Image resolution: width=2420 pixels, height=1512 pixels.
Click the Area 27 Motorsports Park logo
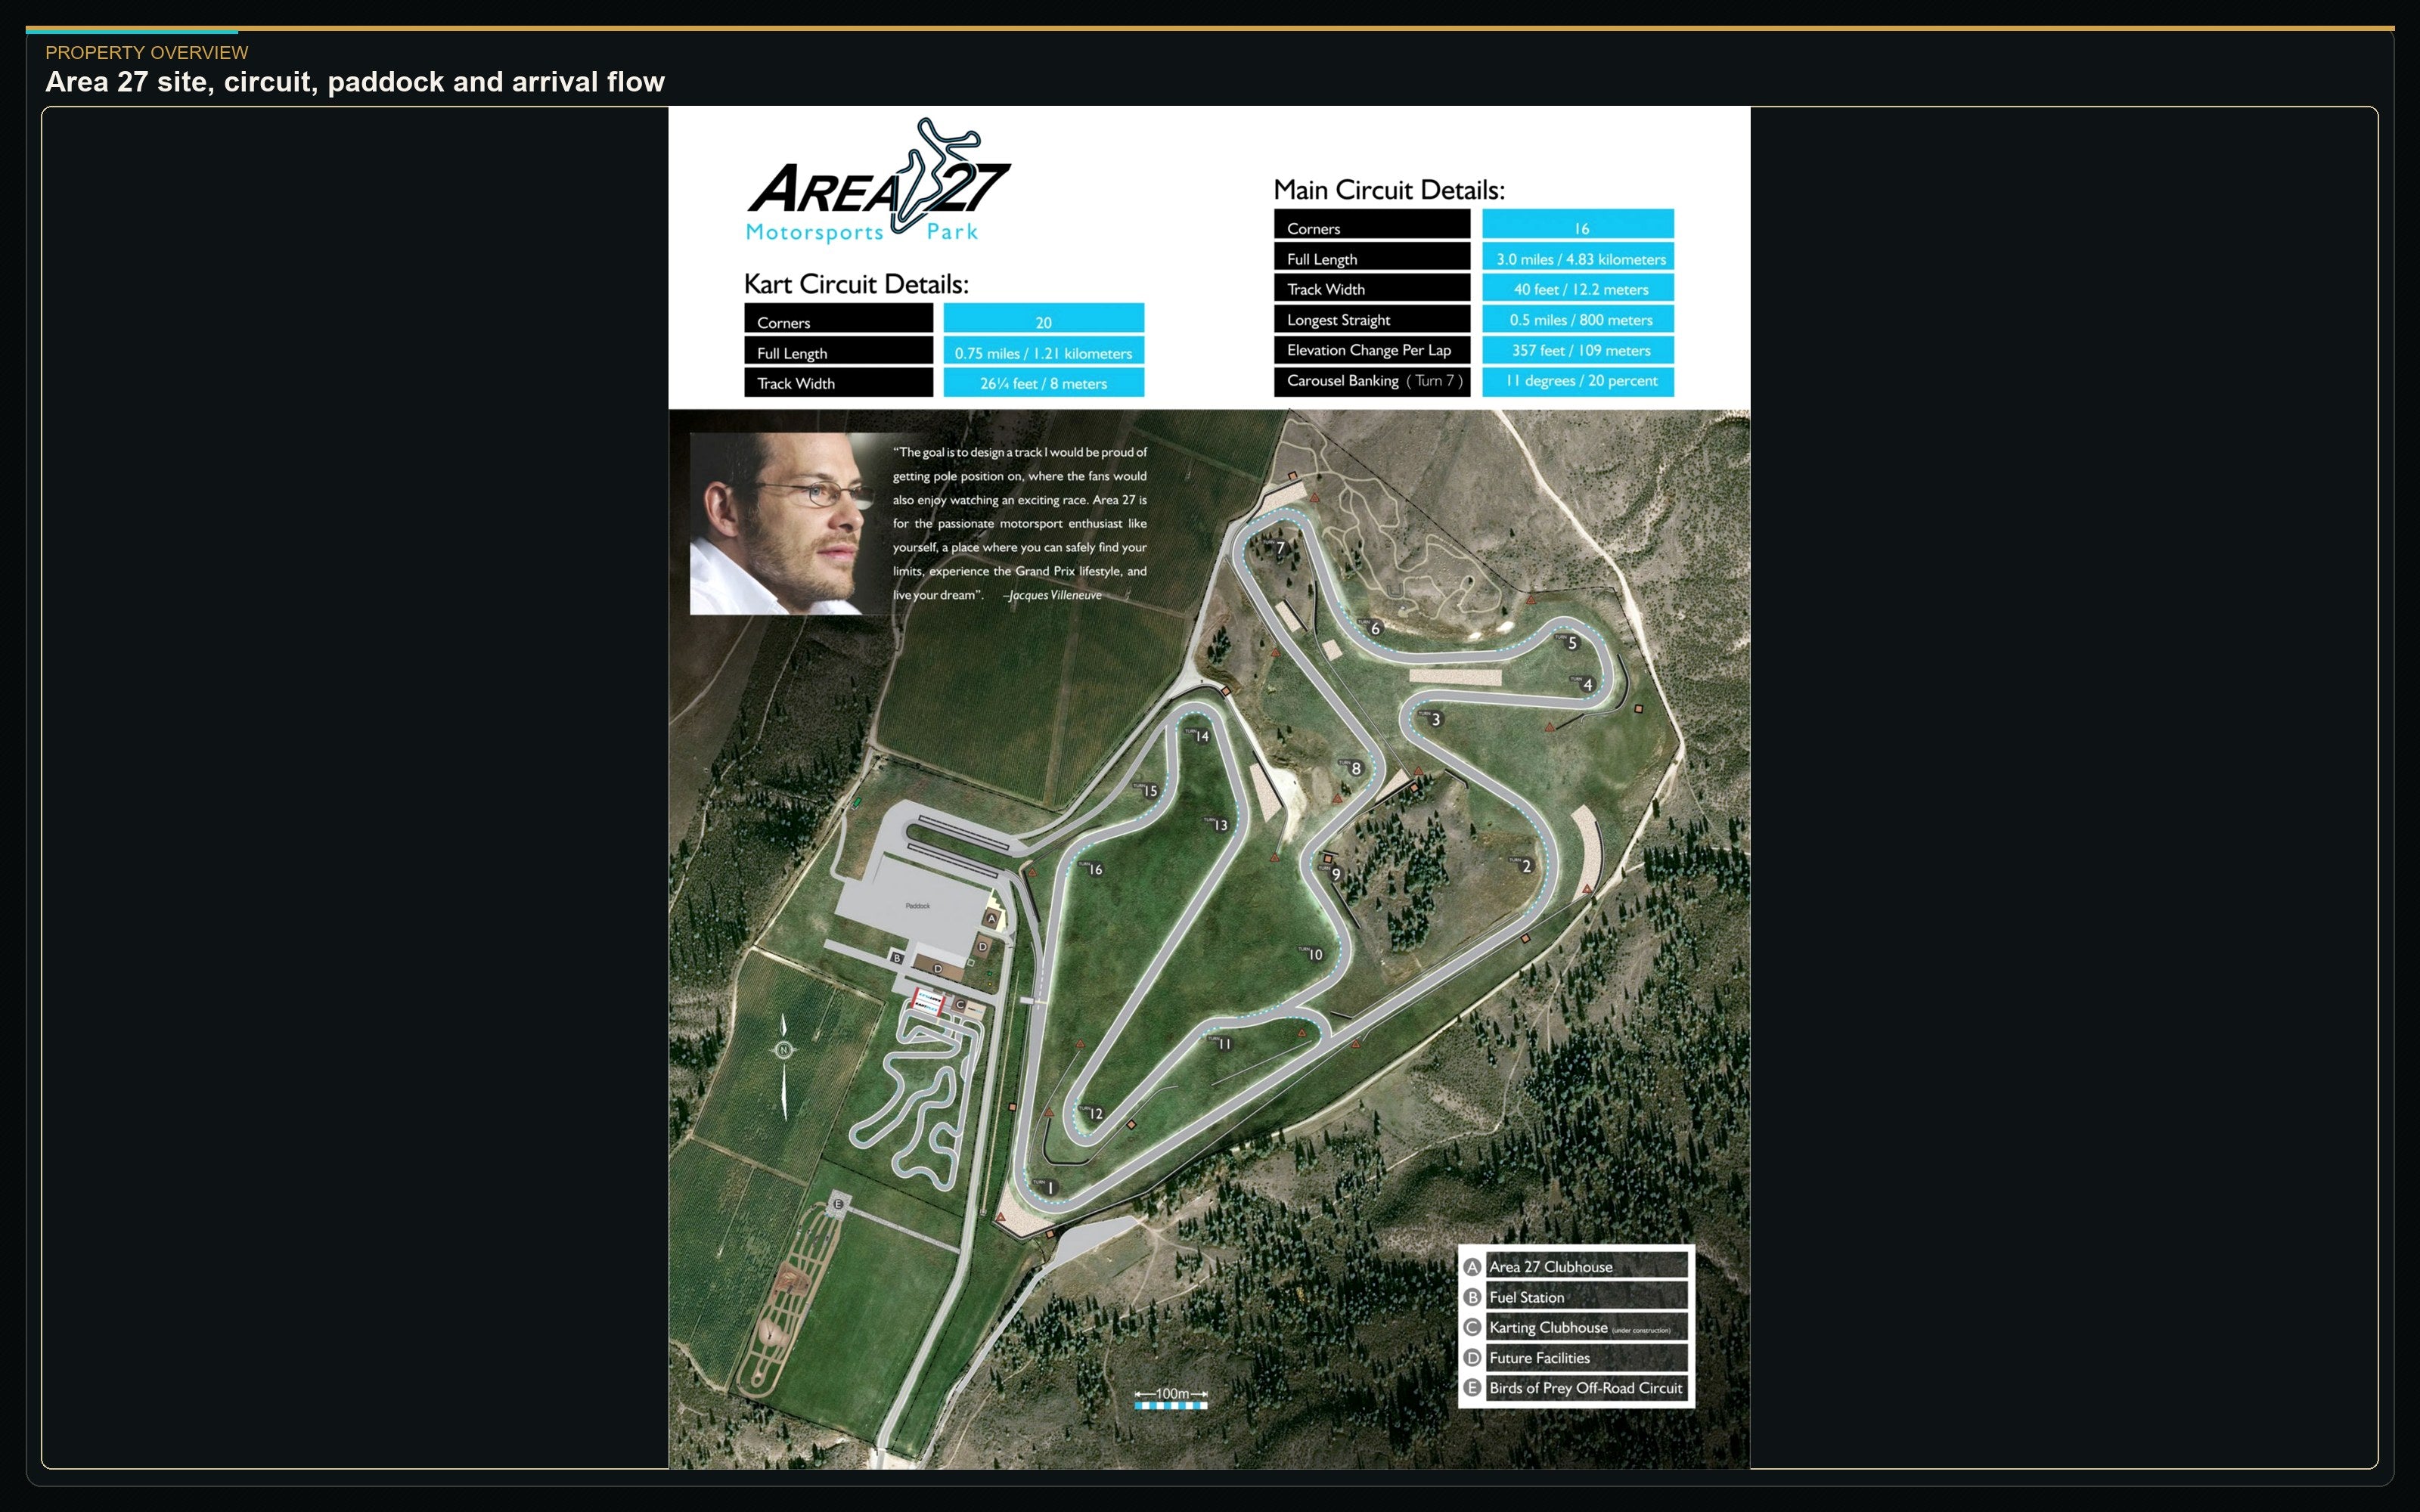point(878,181)
